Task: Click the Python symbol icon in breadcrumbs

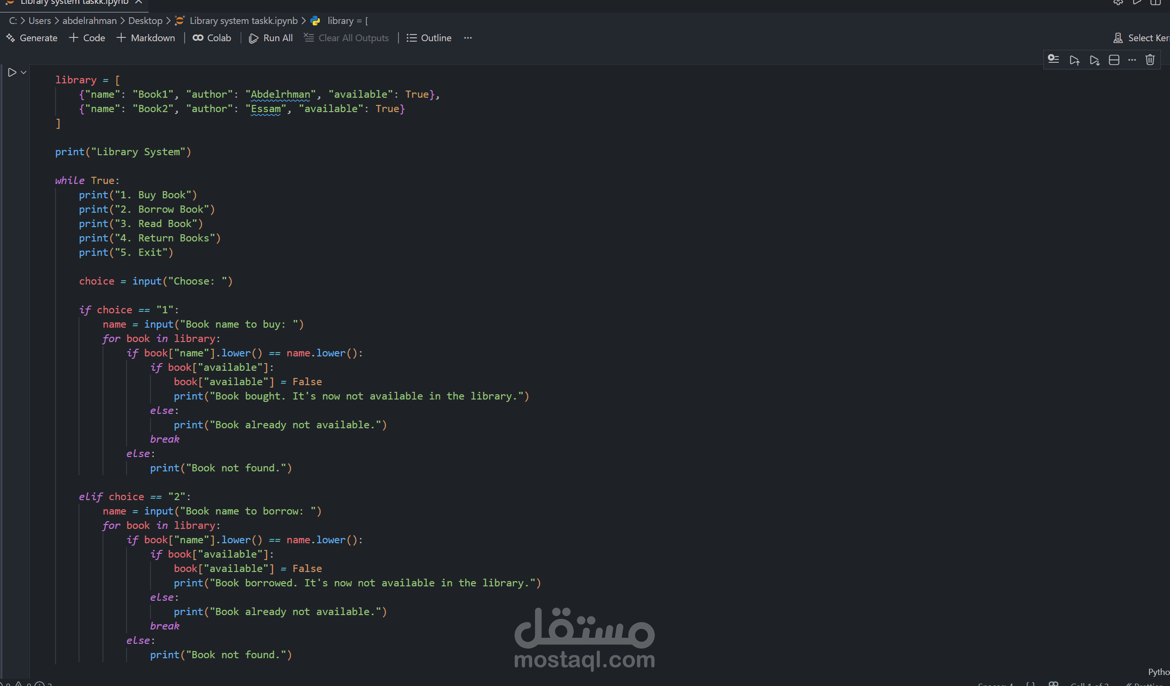Action: (315, 21)
